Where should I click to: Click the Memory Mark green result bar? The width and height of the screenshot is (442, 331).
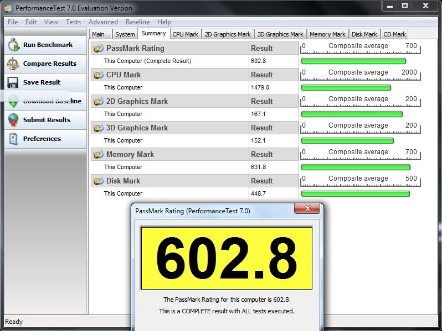pos(356,167)
